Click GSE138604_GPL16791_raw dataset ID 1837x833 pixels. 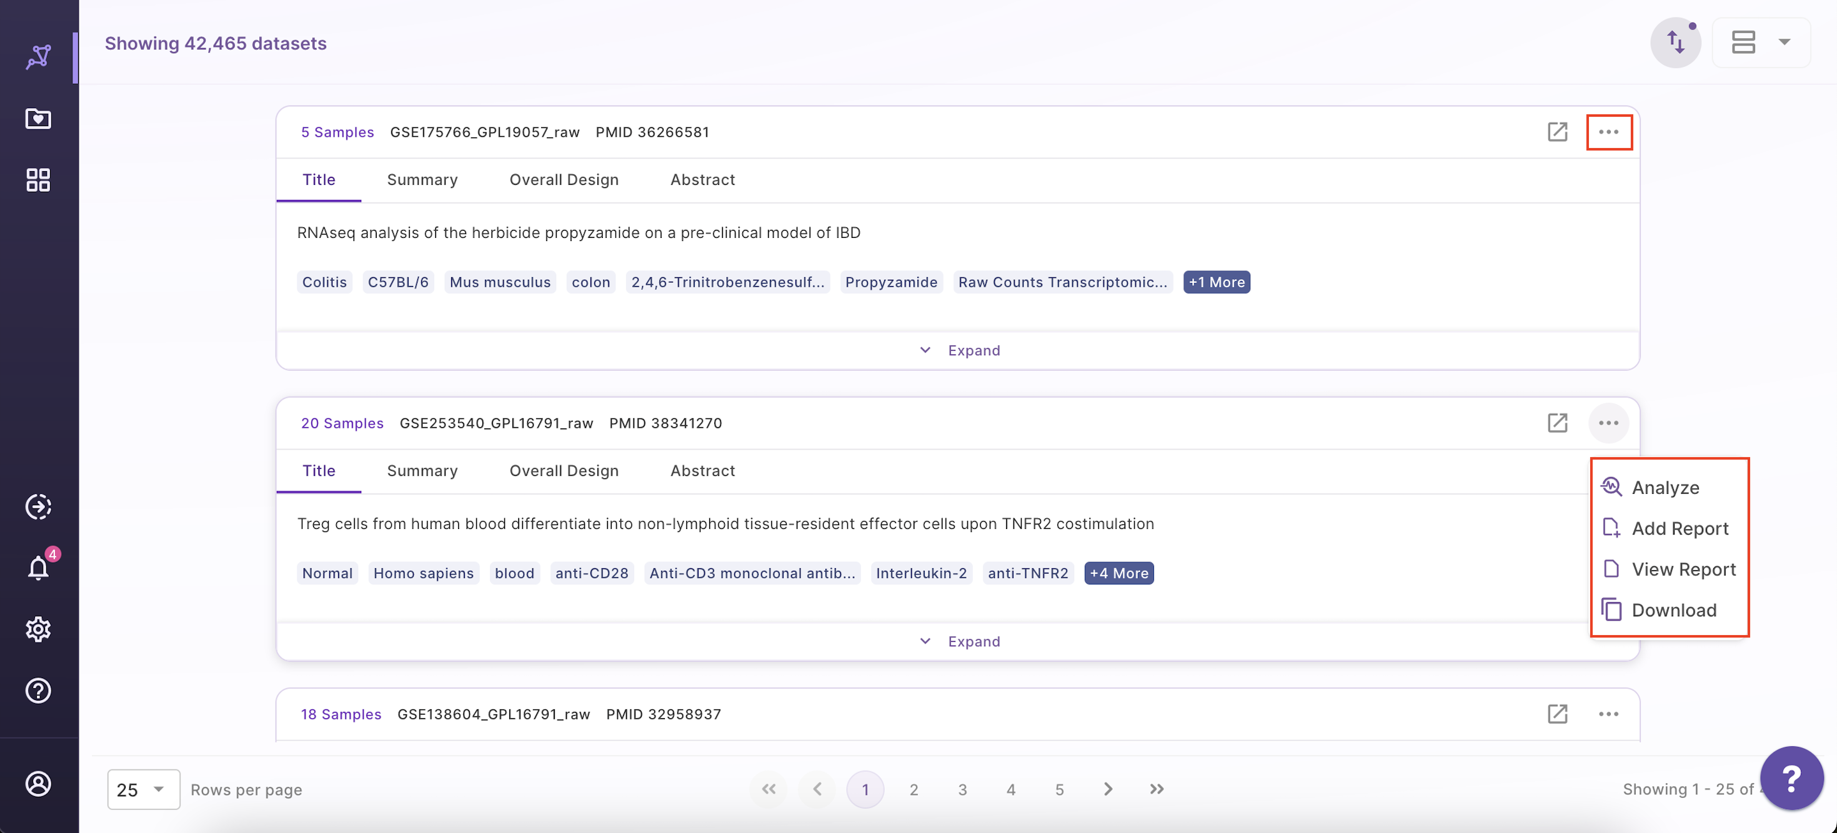494,714
